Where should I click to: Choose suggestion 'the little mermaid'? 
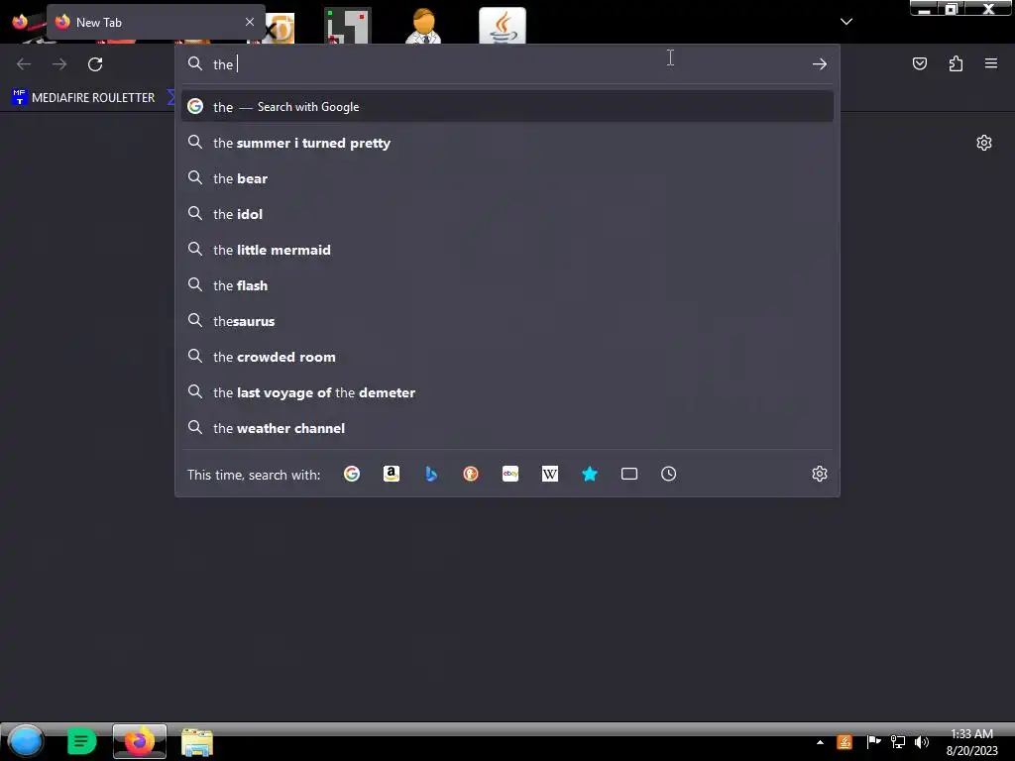coord(507,250)
